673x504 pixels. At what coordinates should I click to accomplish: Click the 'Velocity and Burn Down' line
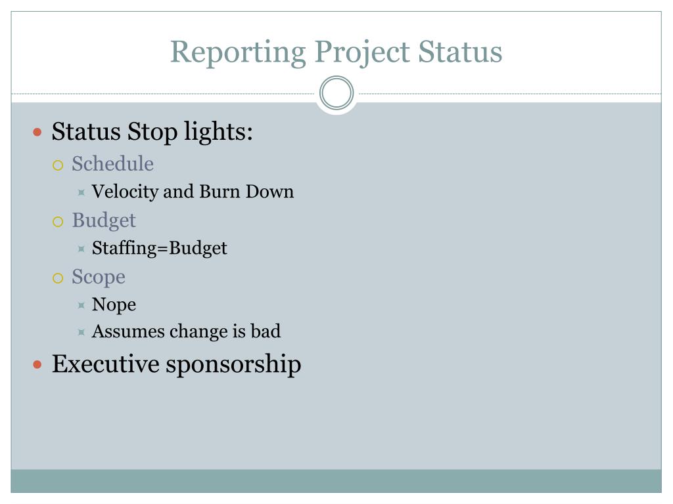[193, 192]
